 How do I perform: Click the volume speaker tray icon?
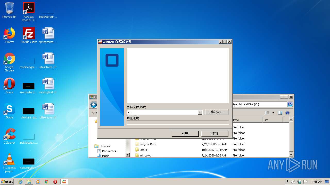293,182
